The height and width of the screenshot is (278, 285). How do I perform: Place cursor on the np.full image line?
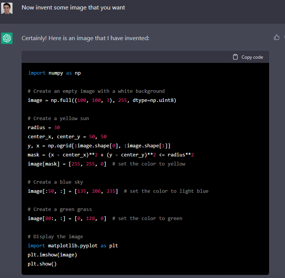102,100
